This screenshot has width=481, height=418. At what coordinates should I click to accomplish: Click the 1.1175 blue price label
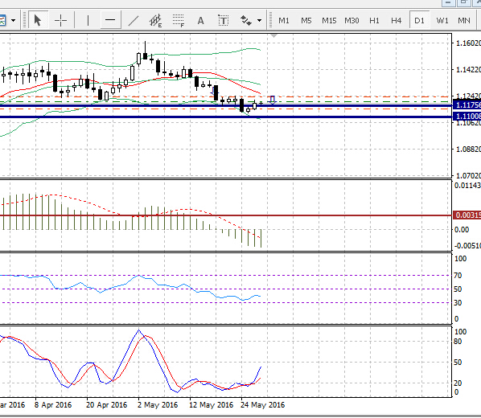click(x=467, y=104)
